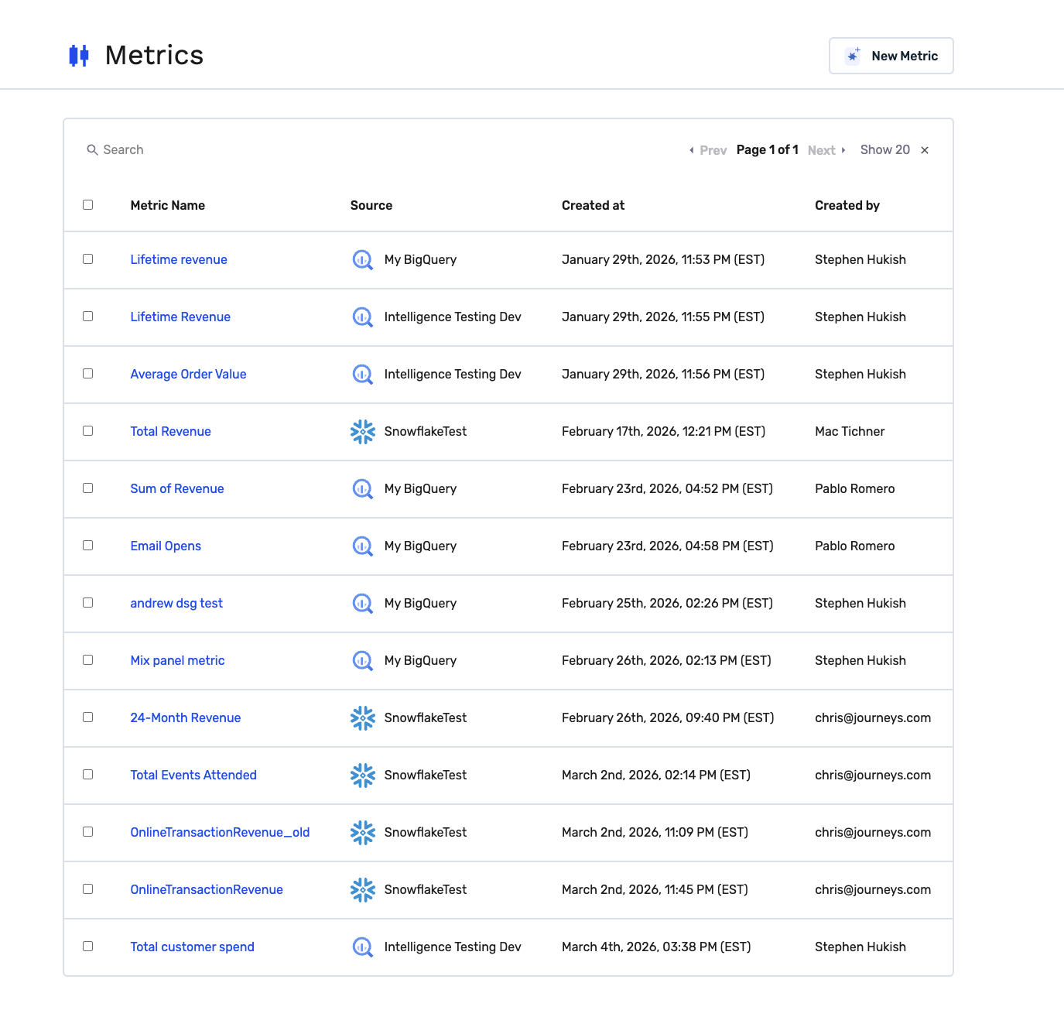Click the New Metric button
This screenshot has width=1064, height=1034.
(891, 56)
